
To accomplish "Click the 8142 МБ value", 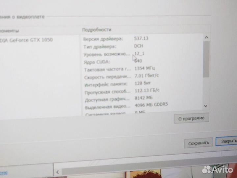I will point(144,98).
